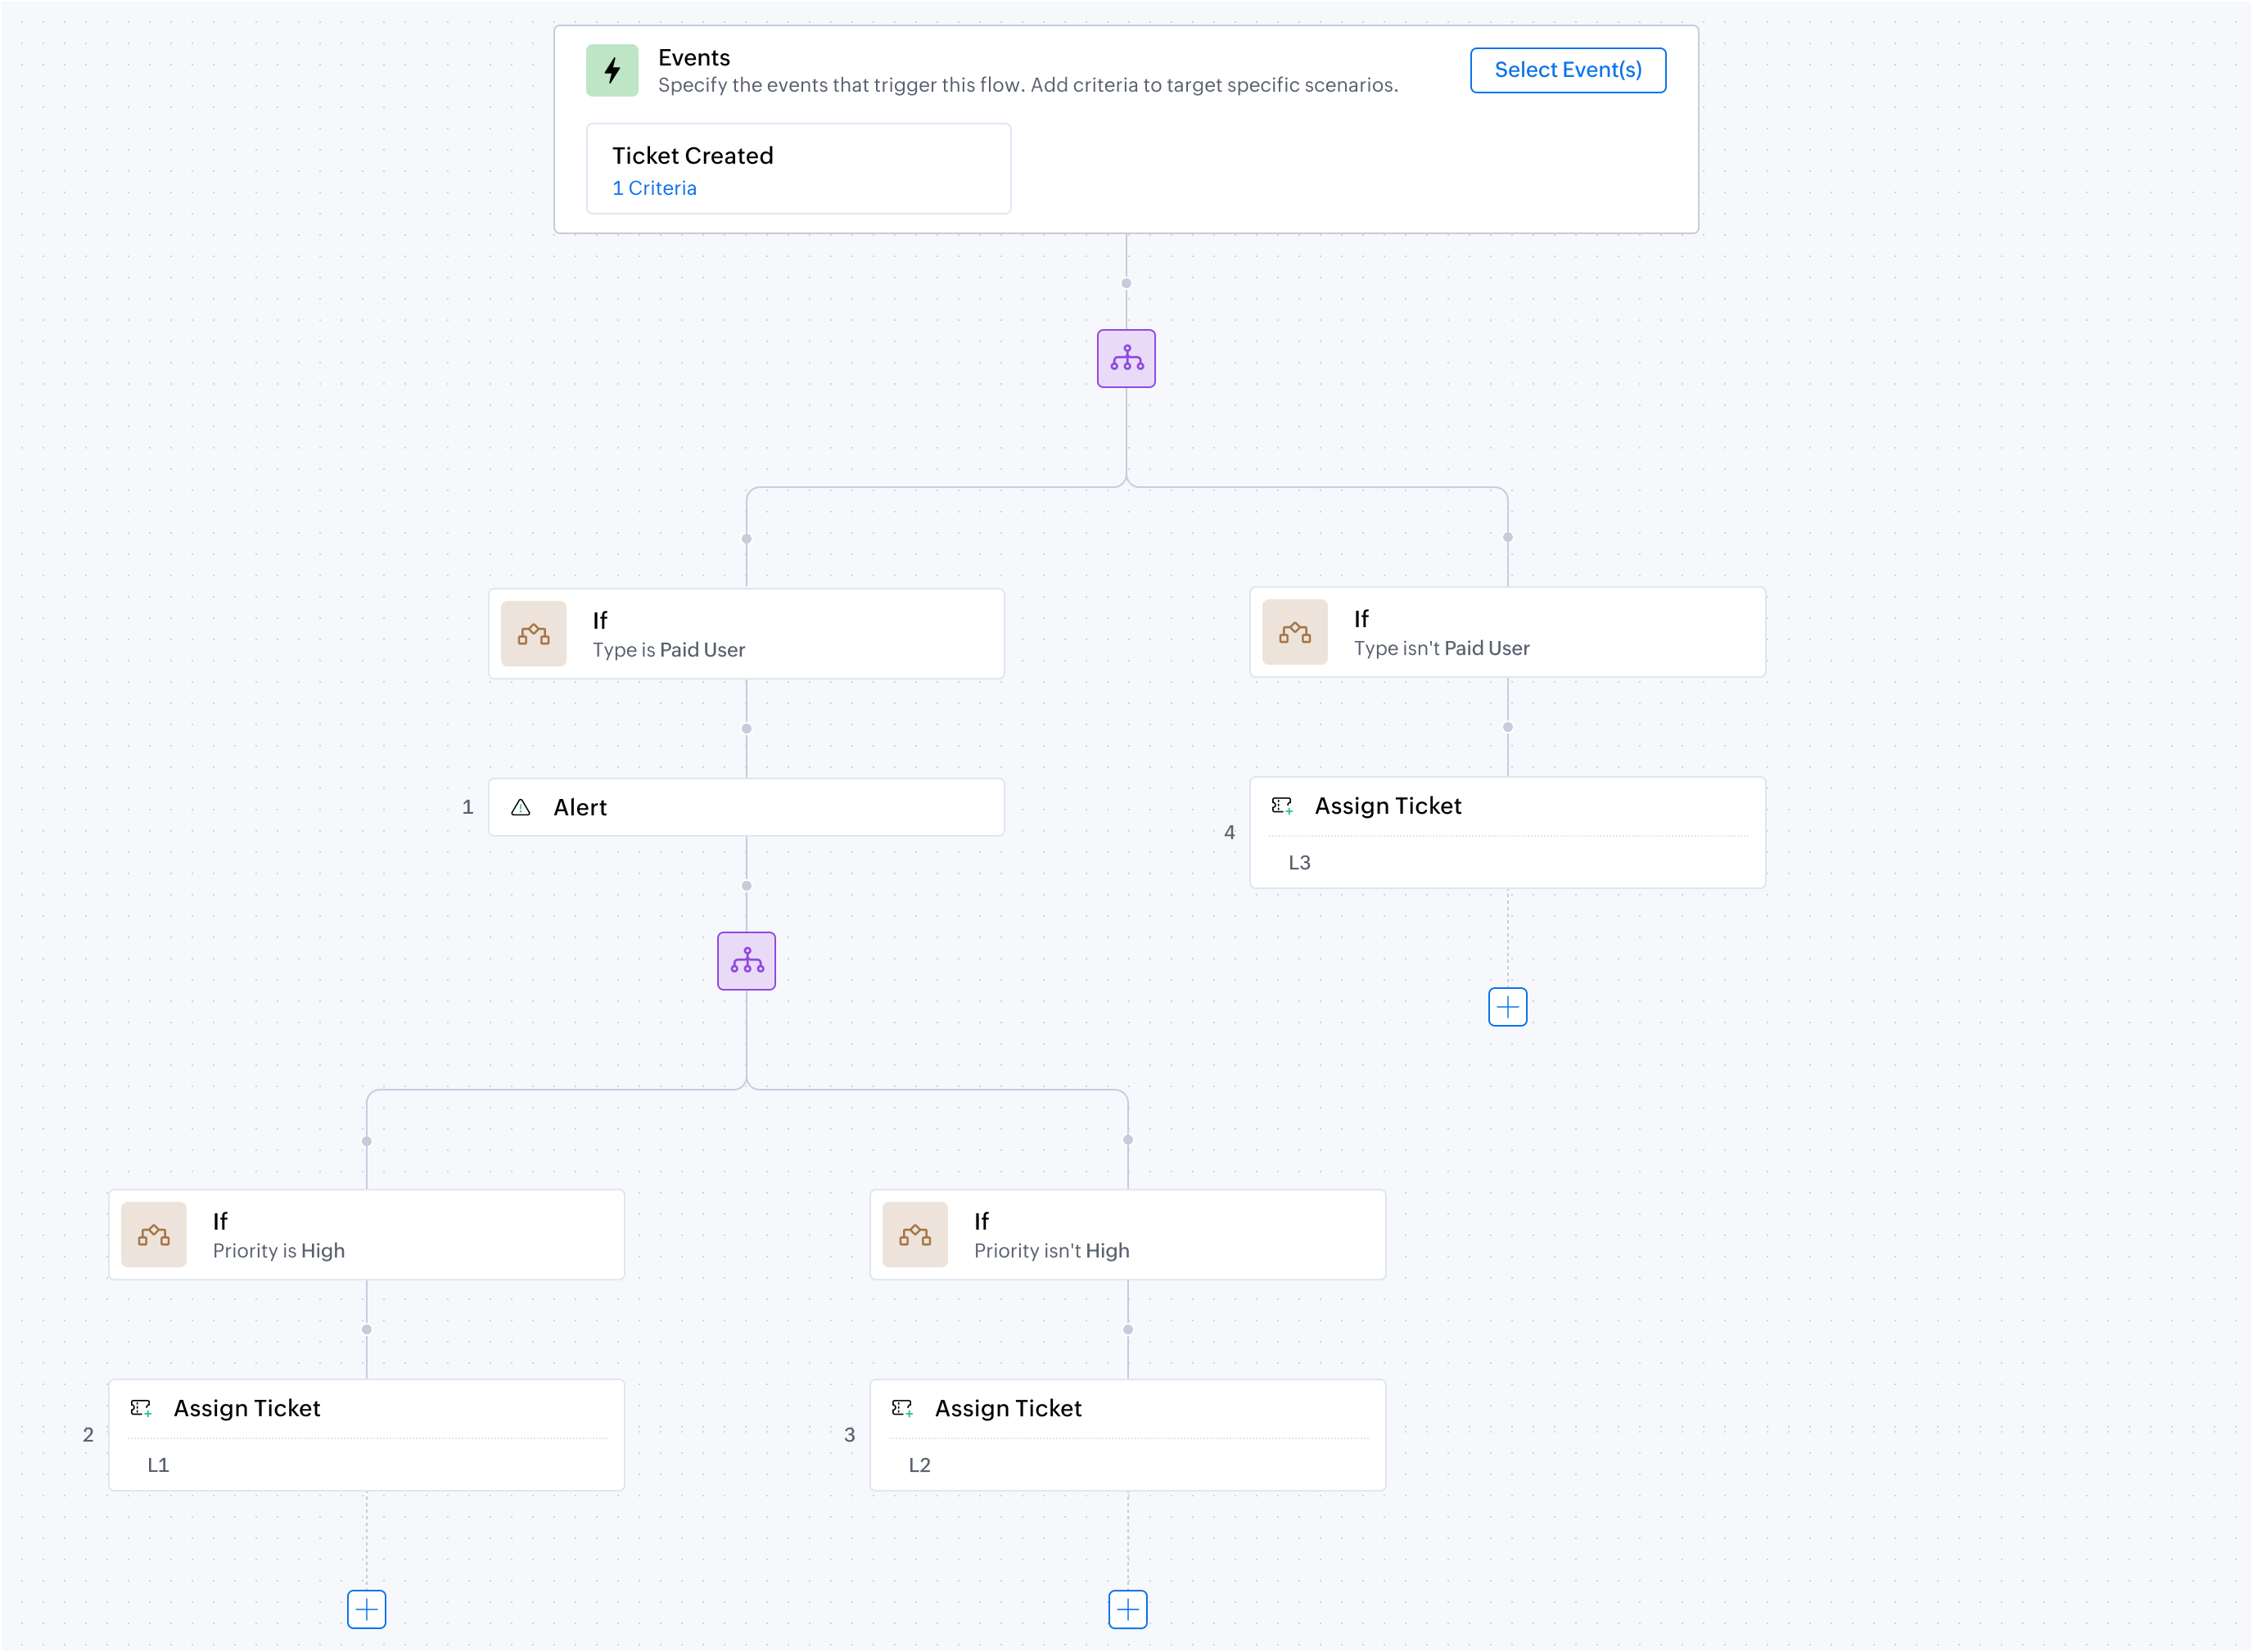Add a step below Assign Ticket L3
The image size is (2253, 1652).
coord(1507,1007)
